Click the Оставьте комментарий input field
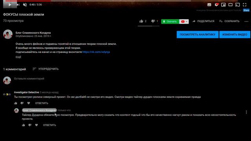251x141 pixels. click(x=29, y=79)
